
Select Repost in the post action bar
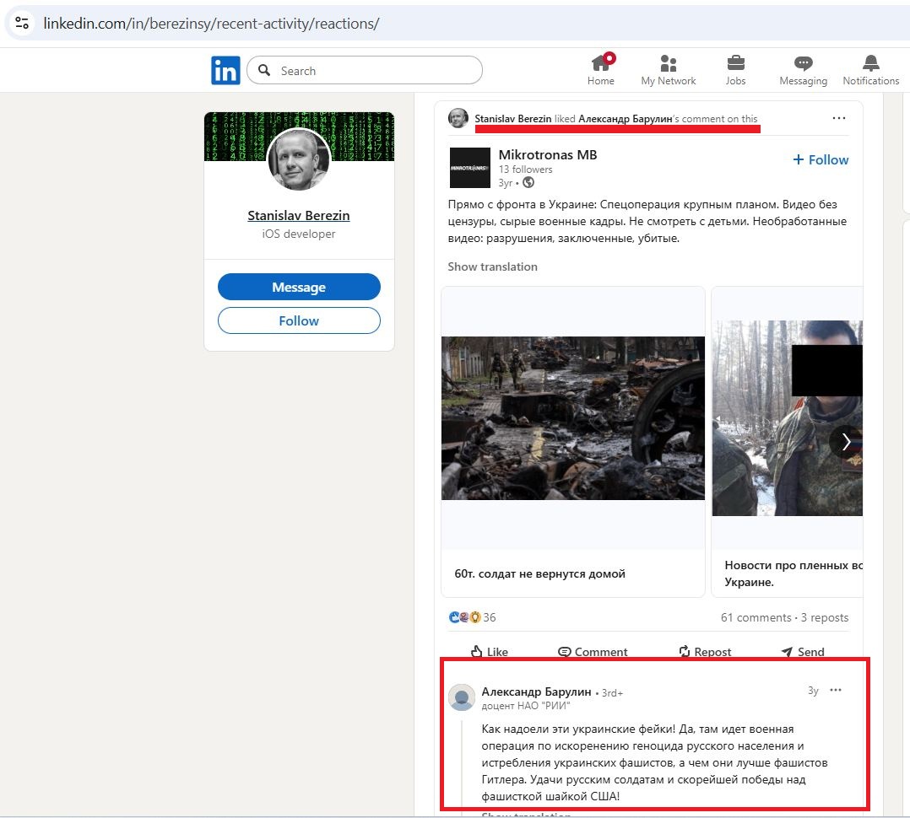coord(705,652)
